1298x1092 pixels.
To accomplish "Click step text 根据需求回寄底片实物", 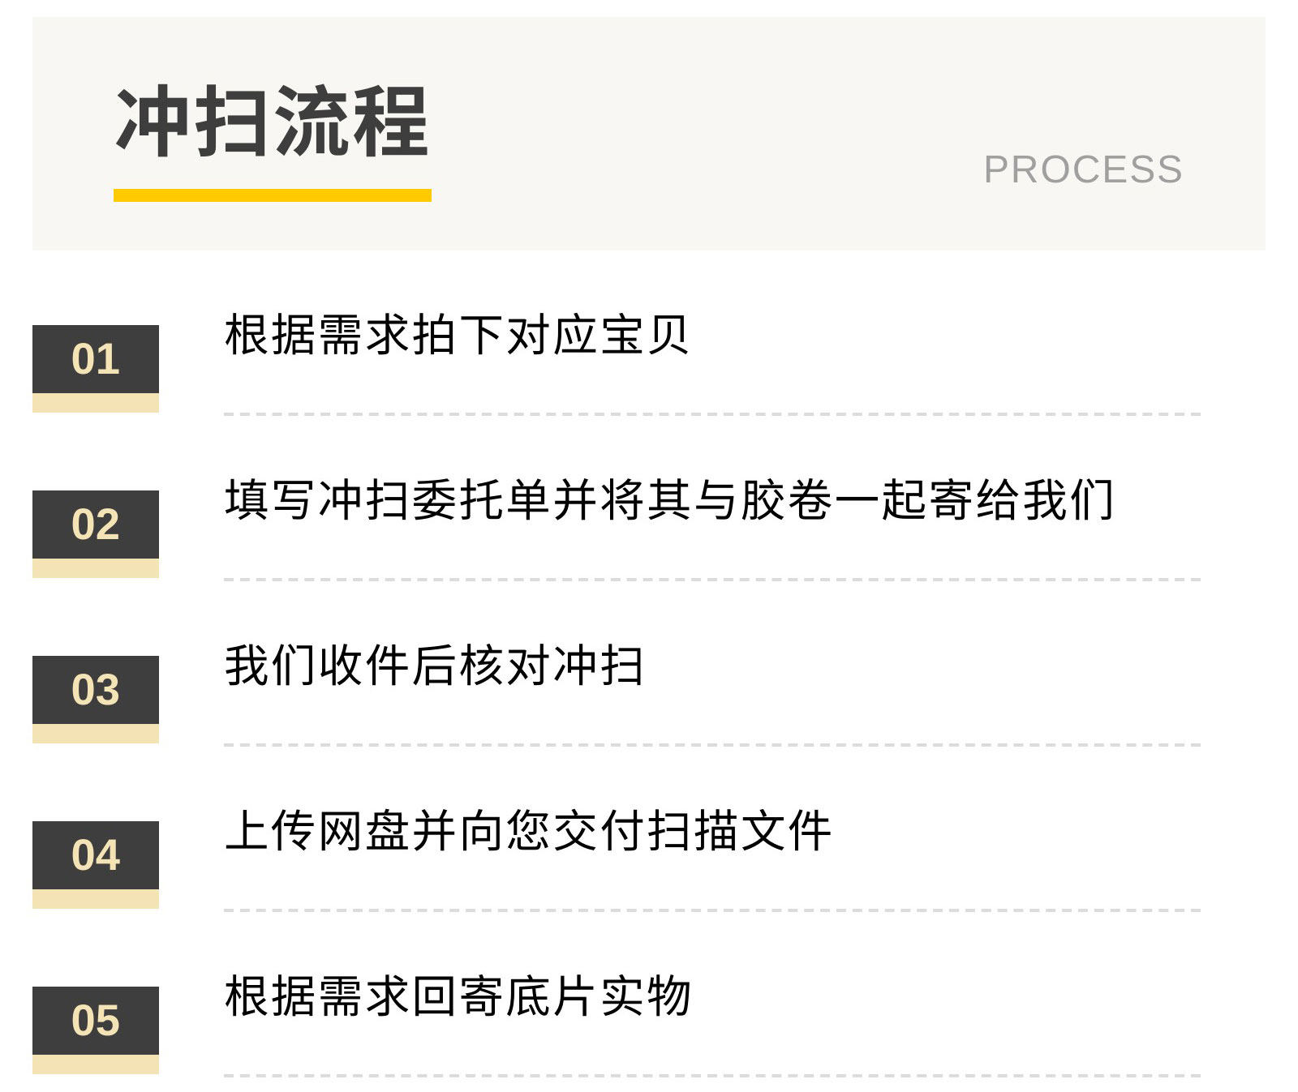I will [x=458, y=996].
